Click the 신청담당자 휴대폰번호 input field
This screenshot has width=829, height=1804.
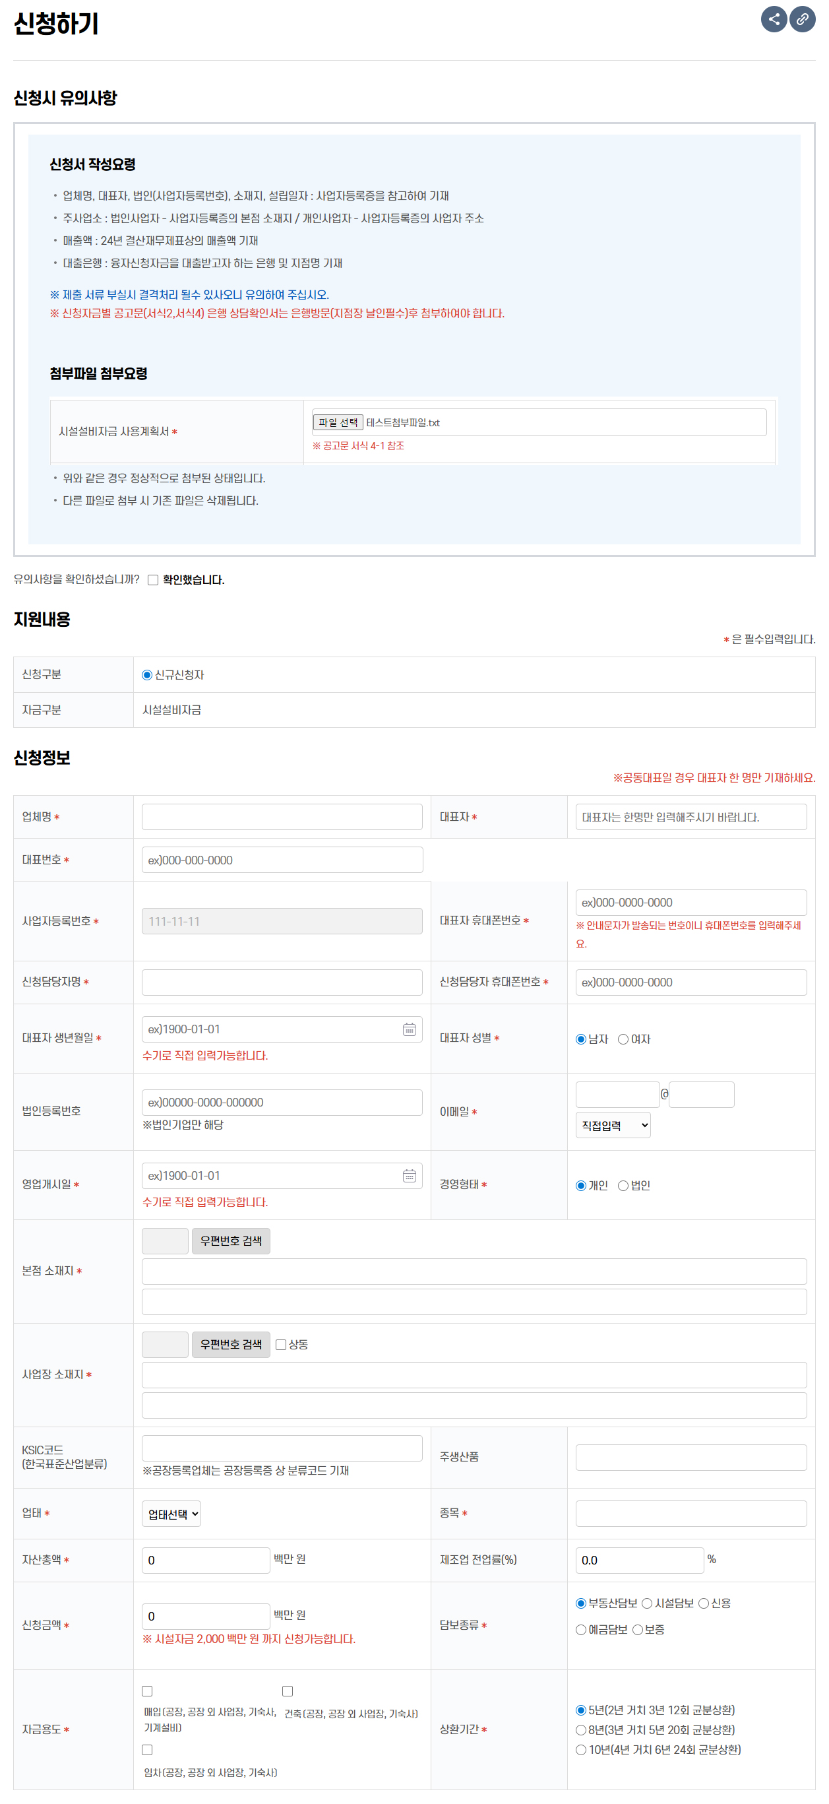point(691,982)
